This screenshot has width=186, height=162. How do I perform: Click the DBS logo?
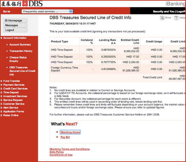click(x=22, y=4)
